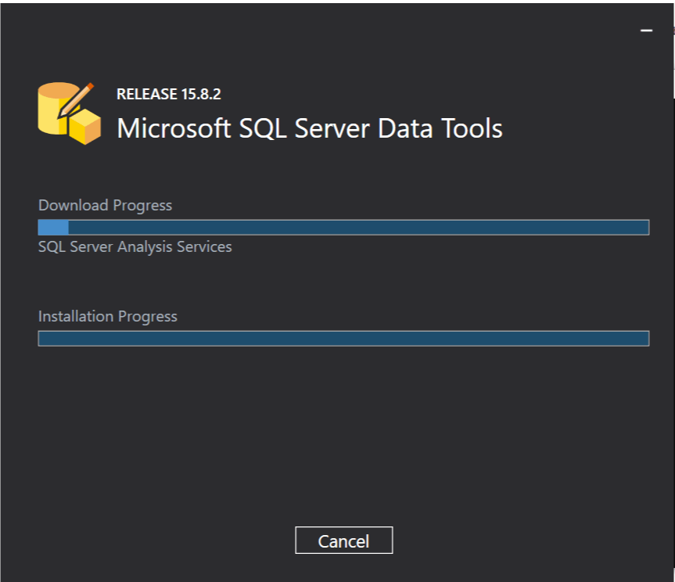
Task: Click the word Download in the upper label
Action: [73, 206]
